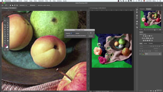Open the Capas panel options menu
The image size is (163, 92).
pos(162,43)
